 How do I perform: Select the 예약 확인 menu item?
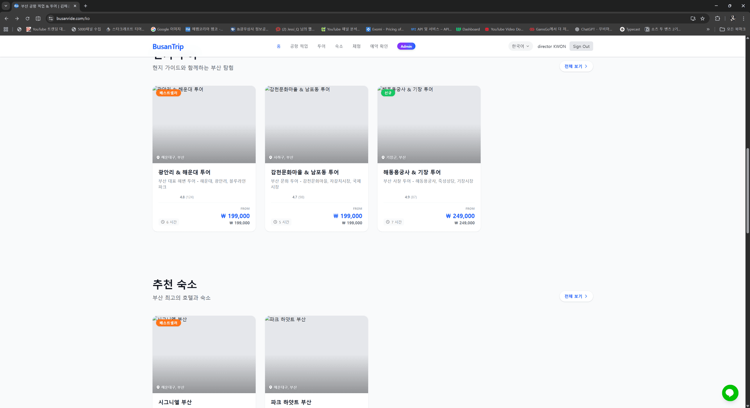379,46
